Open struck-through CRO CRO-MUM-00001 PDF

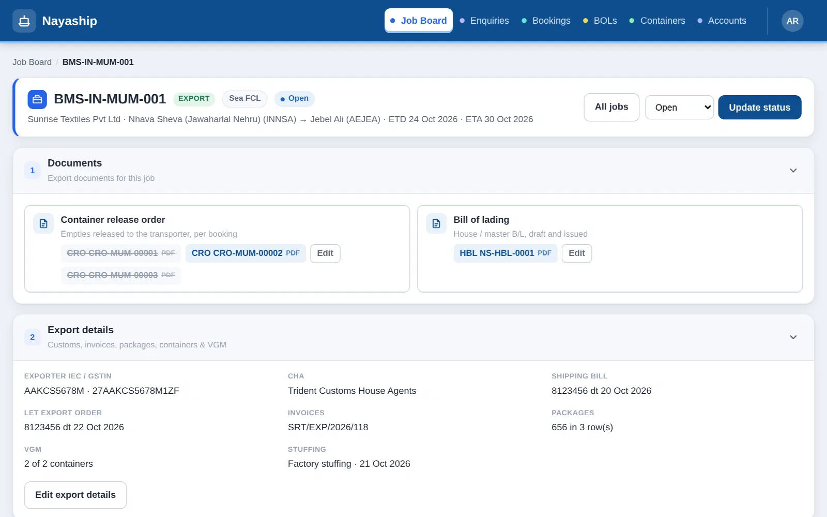tap(121, 253)
